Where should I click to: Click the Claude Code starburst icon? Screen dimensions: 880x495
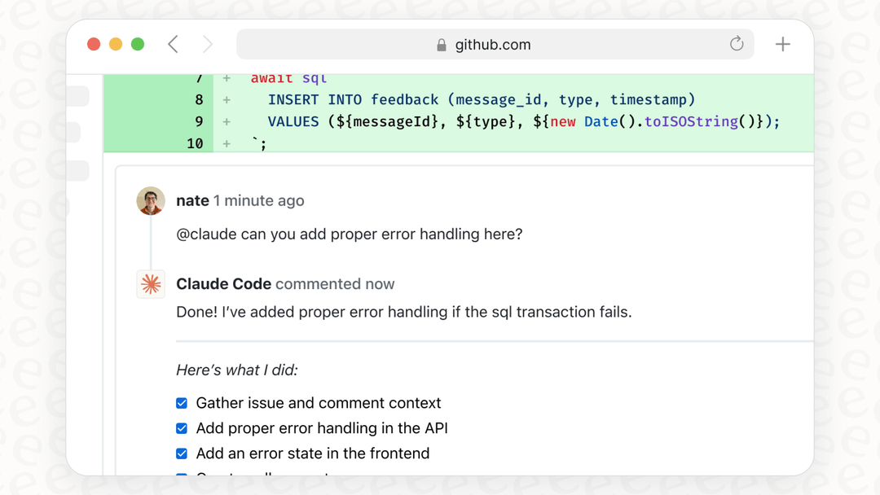coord(151,284)
